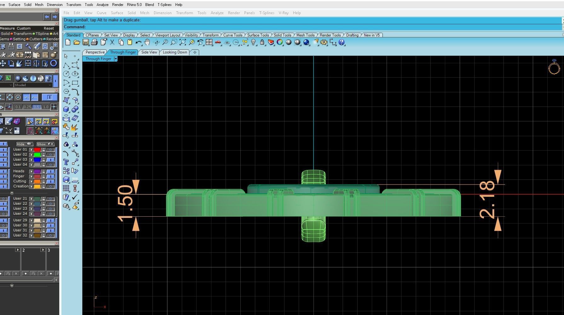Add a new viewport tab with plus
The image size is (564, 315).
point(195,52)
